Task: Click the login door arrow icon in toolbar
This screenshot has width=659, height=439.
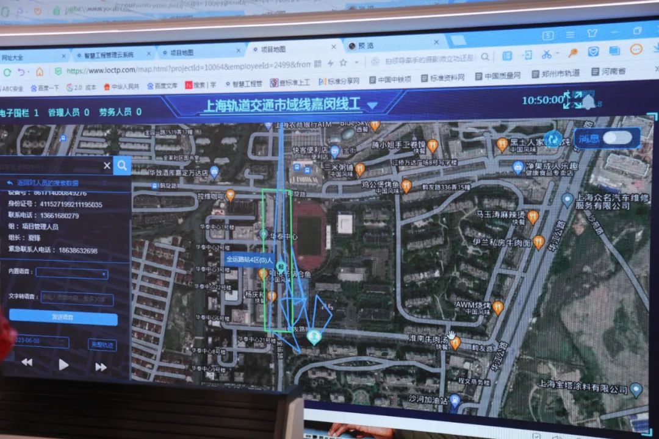Action: tap(527, 55)
